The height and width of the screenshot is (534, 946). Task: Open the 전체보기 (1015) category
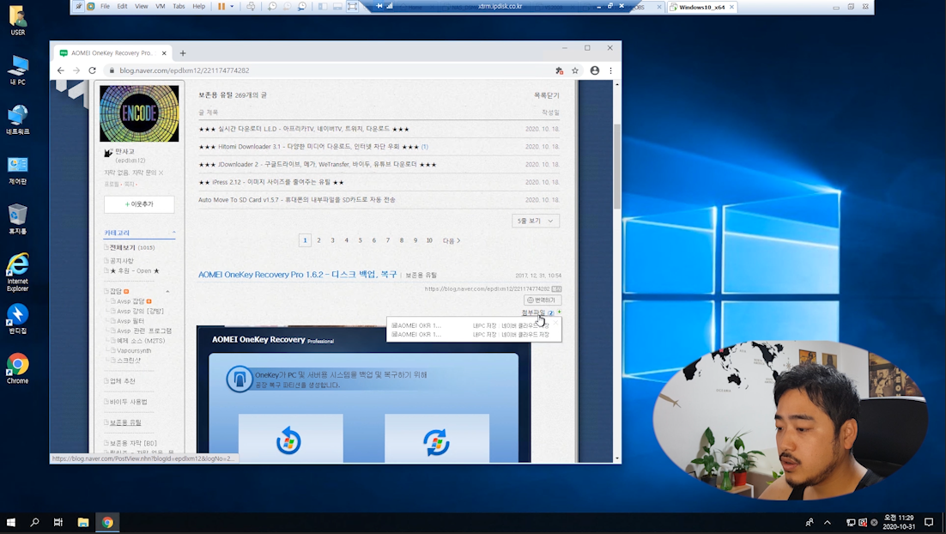click(132, 247)
